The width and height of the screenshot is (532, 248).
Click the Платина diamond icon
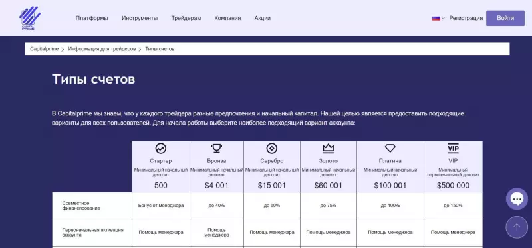(390, 148)
